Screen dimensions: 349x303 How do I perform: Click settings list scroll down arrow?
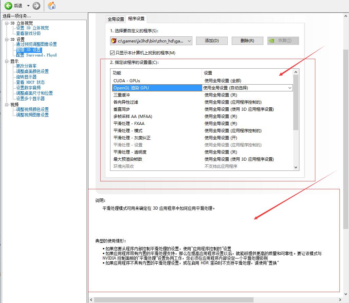(x=296, y=167)
